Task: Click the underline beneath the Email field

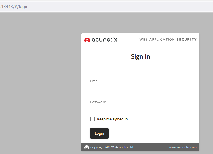Action: coord(140,85)
